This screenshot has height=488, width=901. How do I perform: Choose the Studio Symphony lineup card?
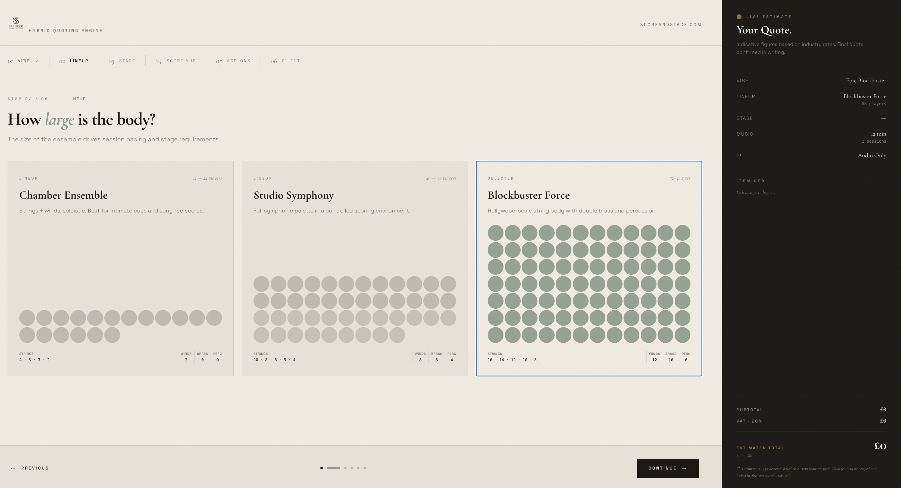click(355, 268)
